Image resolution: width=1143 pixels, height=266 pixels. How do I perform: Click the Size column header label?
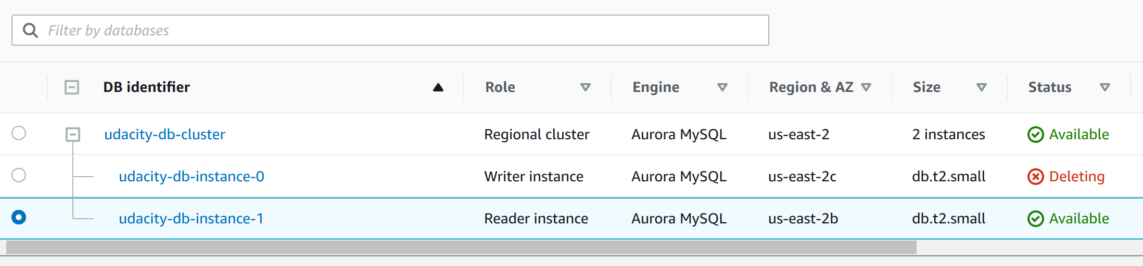[926, 87]
